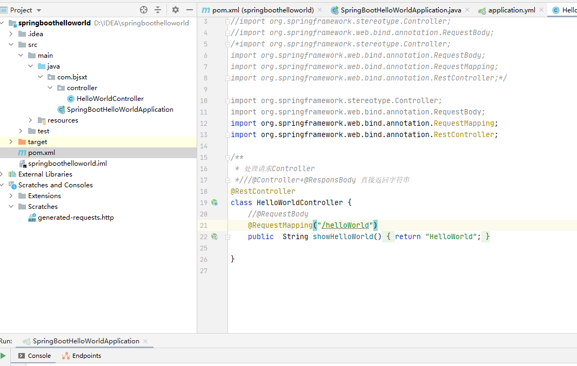Click the "/helloWorld" mapping URL in code
Viewport: 577px width, 366px height.
(345, 226)
